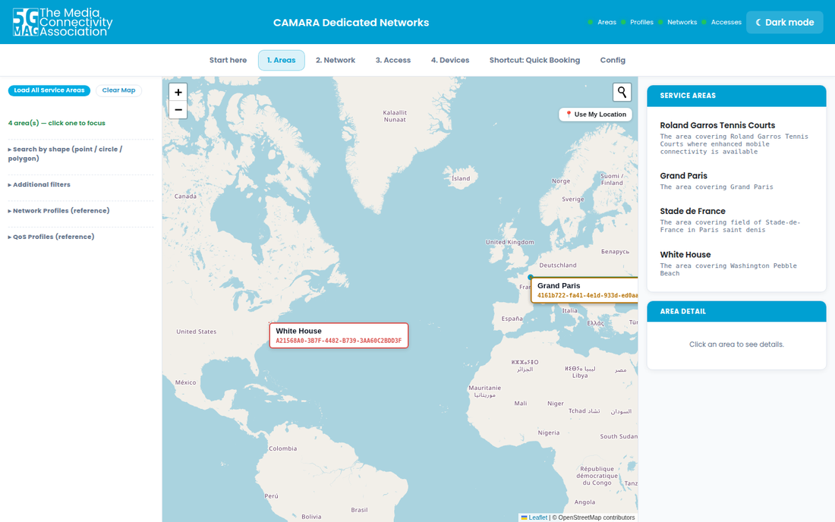Click the 5G MAG logo

pos(62,22)
